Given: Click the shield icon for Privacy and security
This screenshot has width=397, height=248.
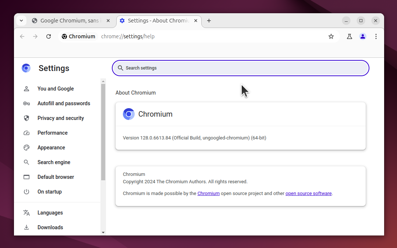Looking at the screenshot, I should (x=26, y=118).
